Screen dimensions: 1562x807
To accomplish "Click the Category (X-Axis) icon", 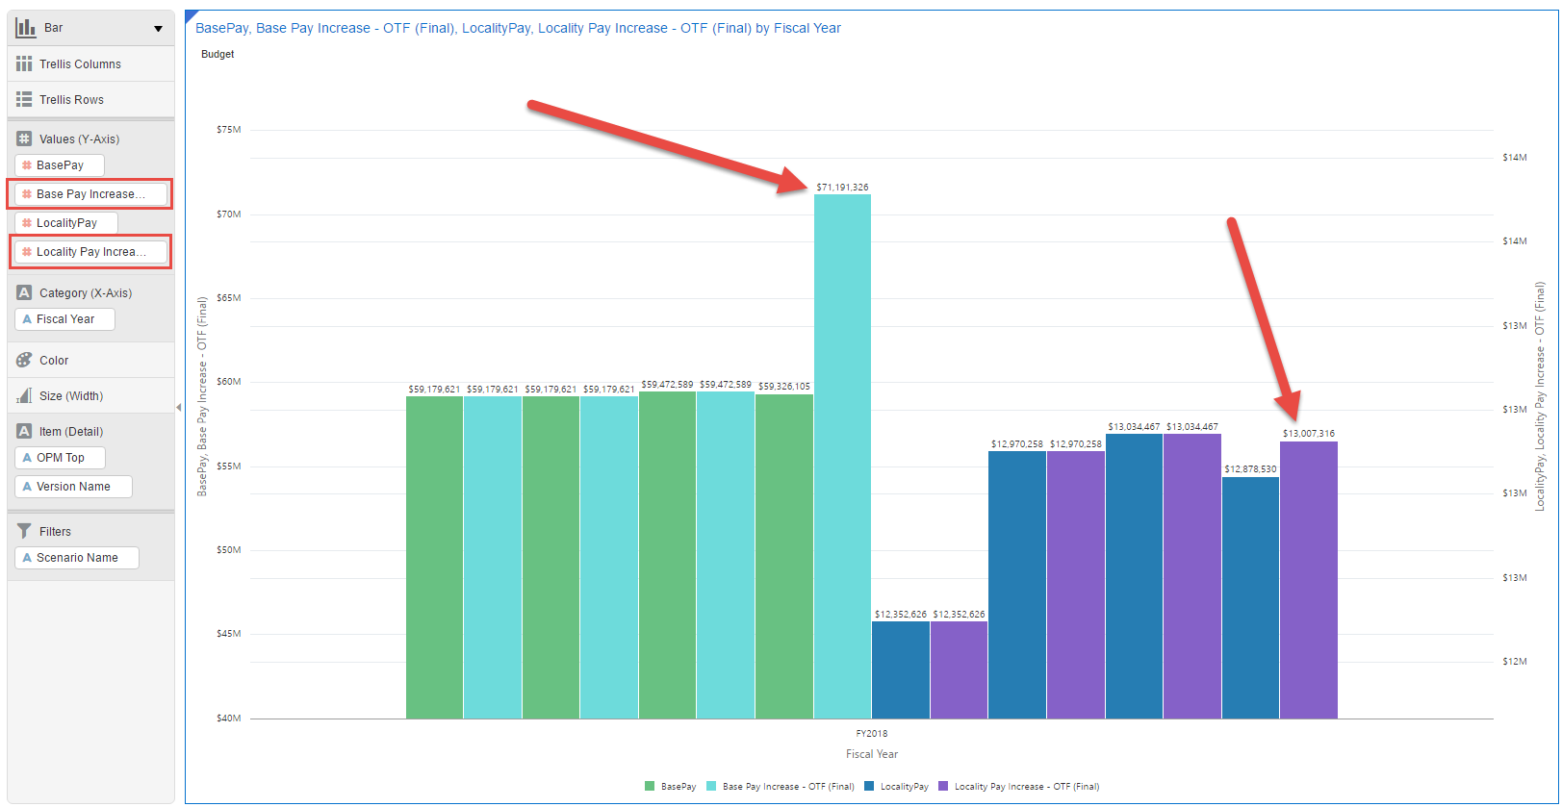I will coord(24,293).
